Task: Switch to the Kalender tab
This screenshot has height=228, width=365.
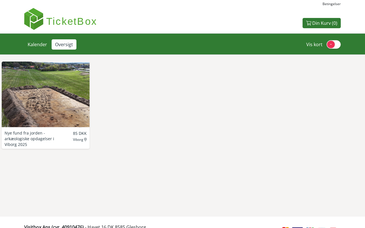Action: (x=37, y=44)
